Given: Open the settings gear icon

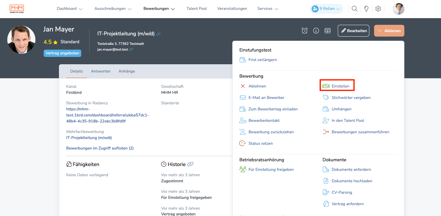Looking at the screenshot, I should point(378,9).
